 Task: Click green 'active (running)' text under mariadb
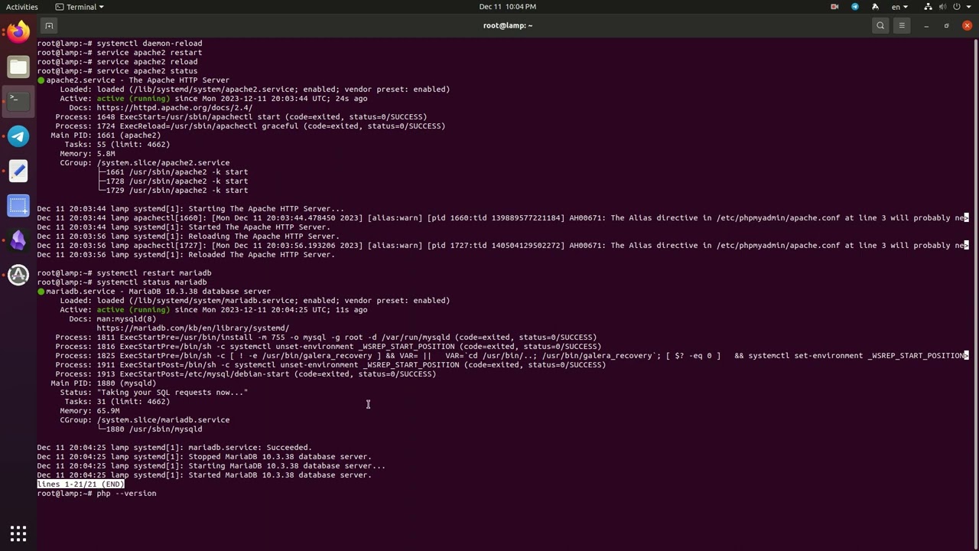[133, 310]
